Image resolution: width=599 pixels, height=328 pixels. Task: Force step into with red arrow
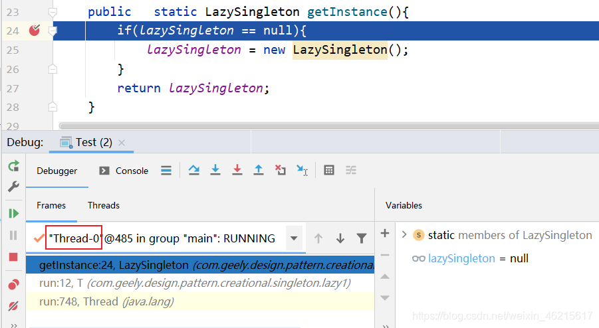(237, 170)
